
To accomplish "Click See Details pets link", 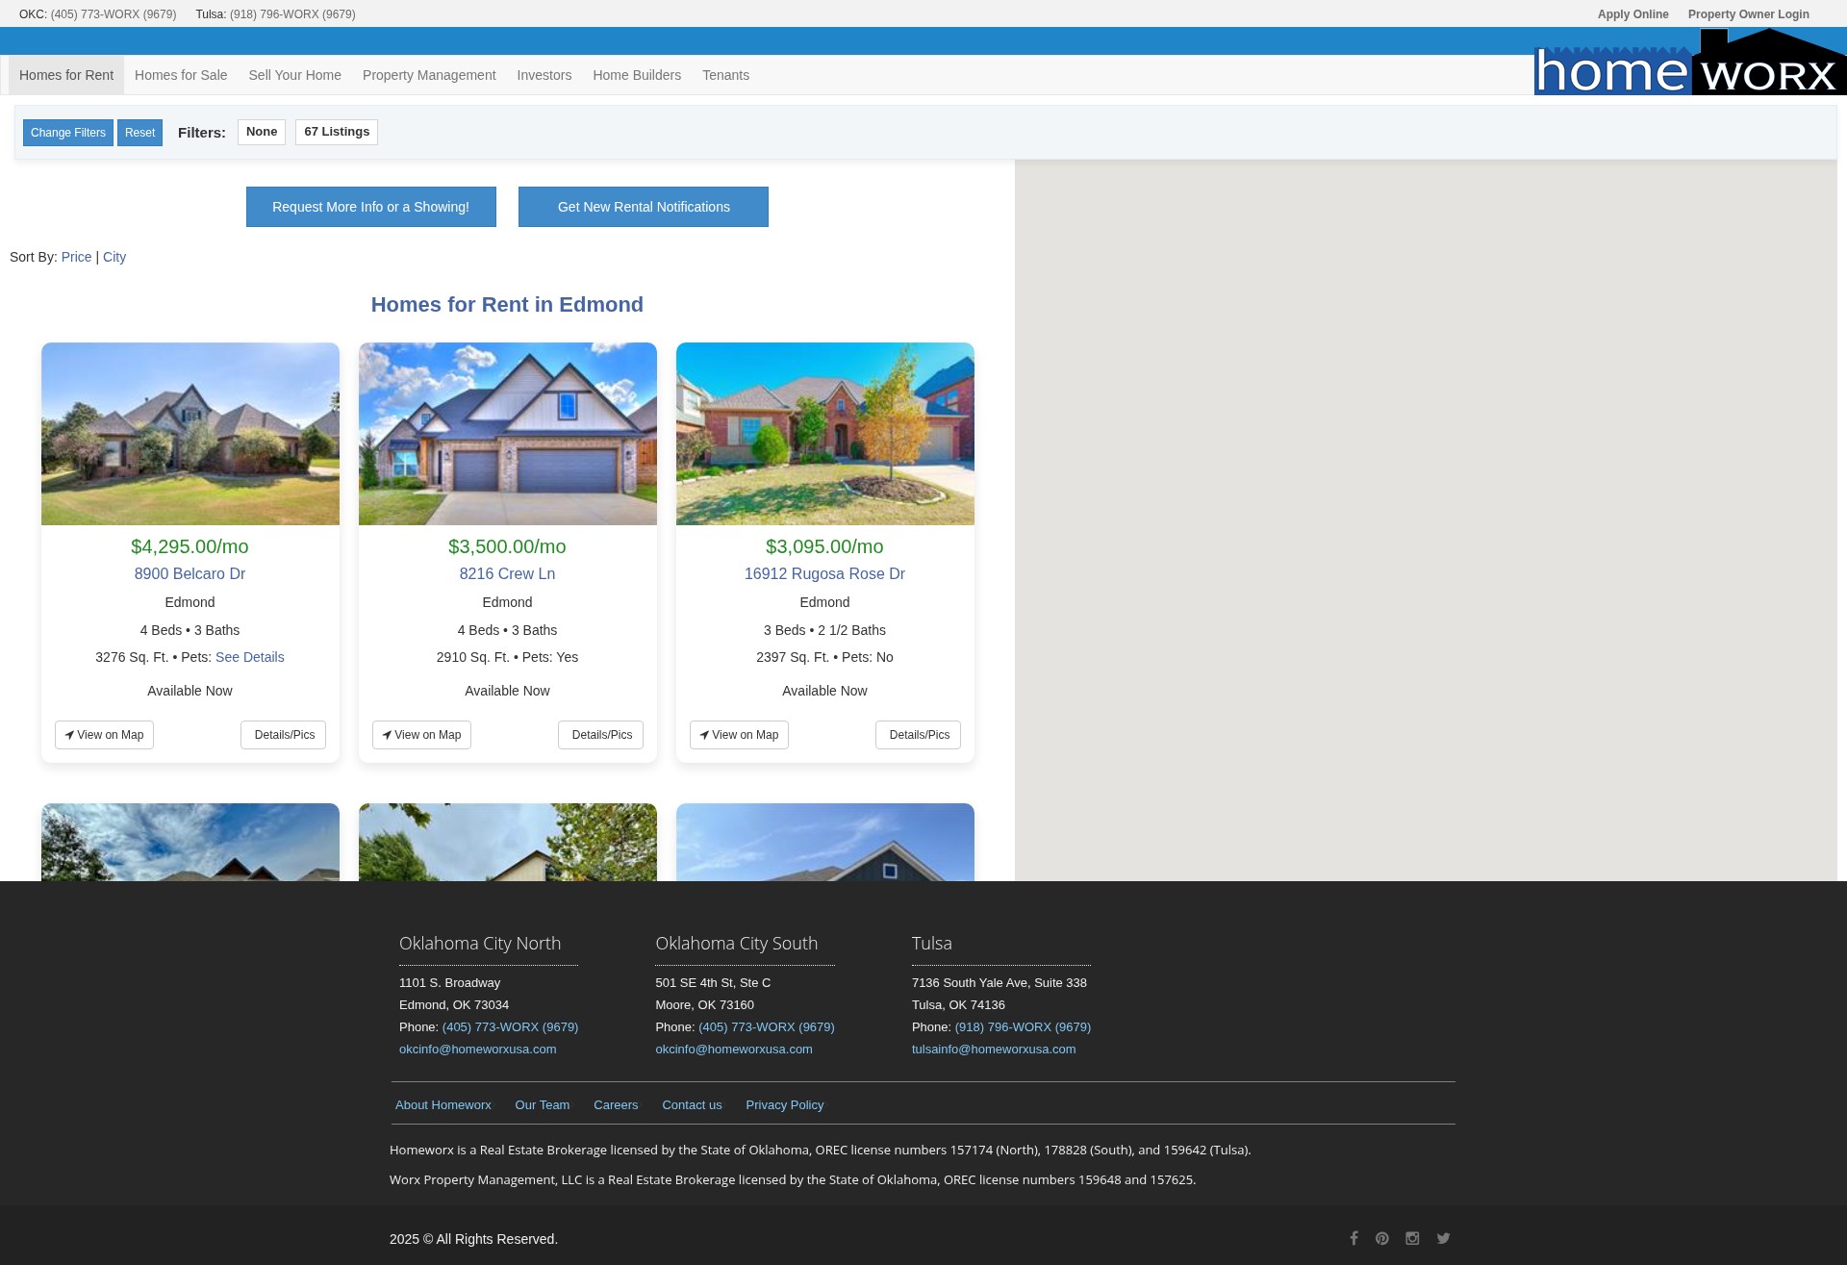I will point(250,657).
